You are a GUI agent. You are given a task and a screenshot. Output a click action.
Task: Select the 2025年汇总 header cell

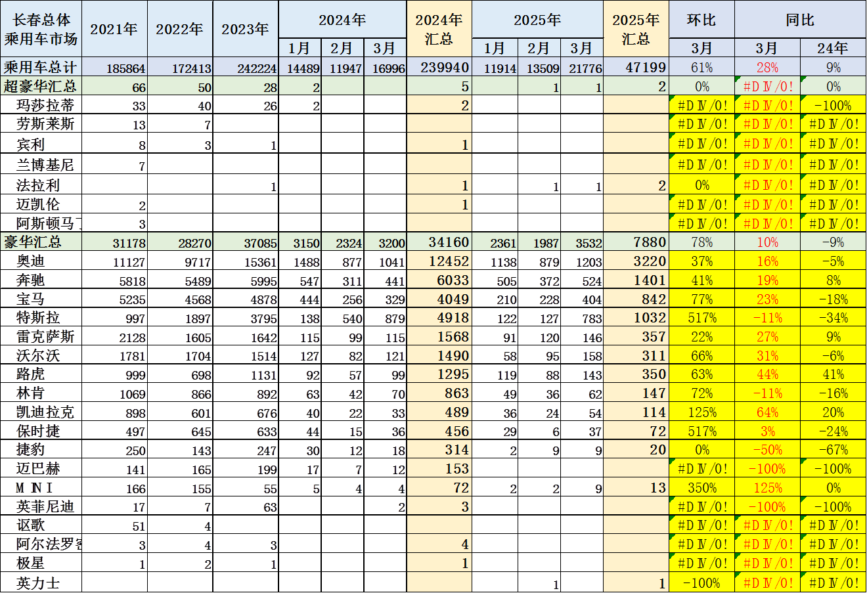[636, 29]
